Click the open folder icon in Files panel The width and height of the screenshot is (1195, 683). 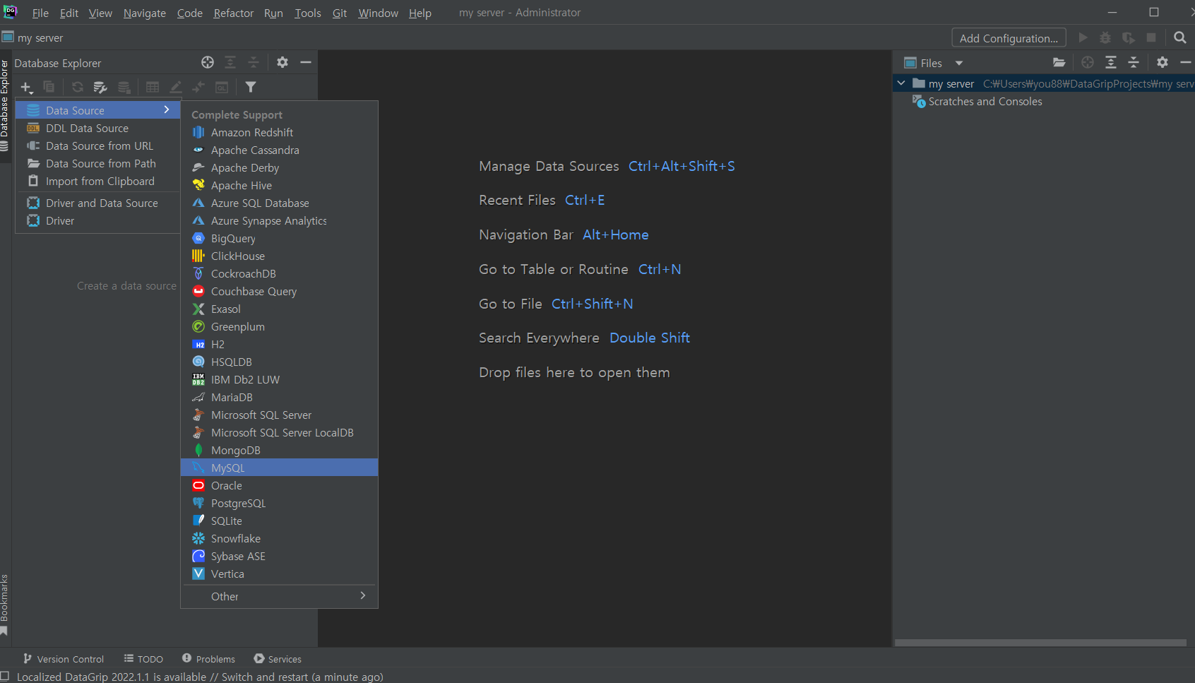[1059, 62]
